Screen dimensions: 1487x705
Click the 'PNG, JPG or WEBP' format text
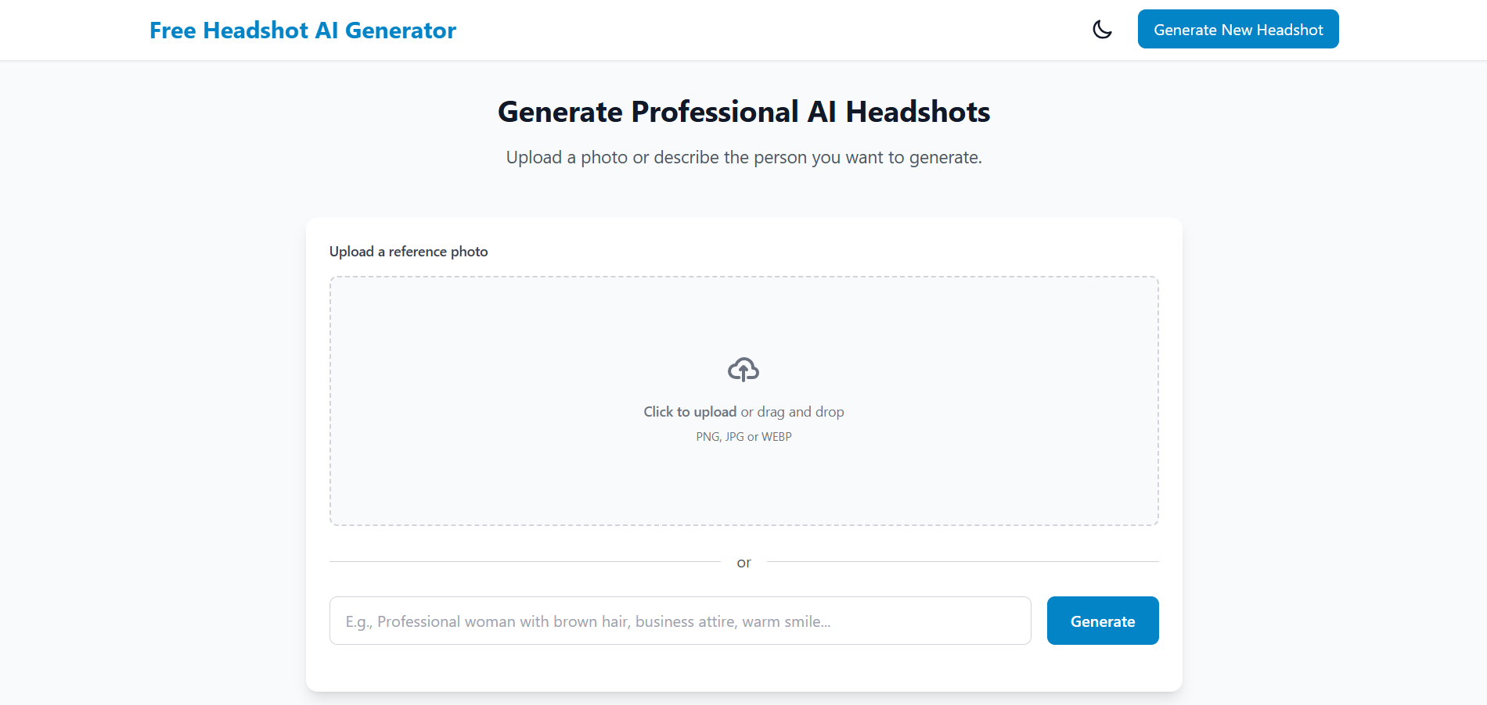click(x=743, y=436)
